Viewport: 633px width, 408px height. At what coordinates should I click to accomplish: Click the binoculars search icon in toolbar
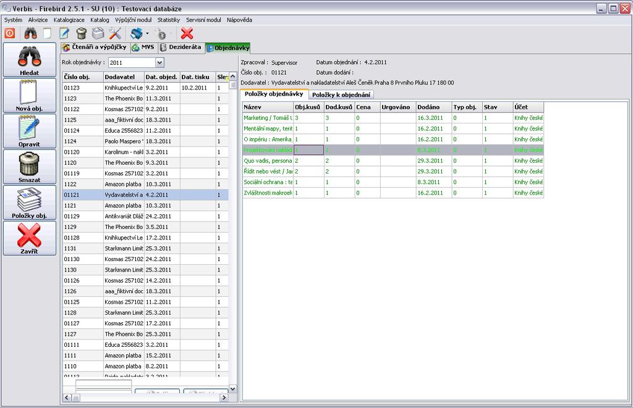click(x=30, y=33)
